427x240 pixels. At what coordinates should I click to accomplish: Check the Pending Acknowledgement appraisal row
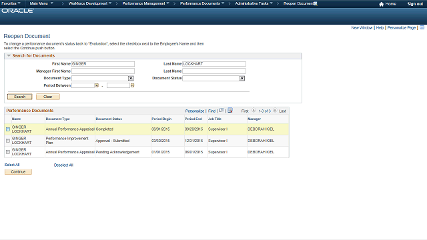coord(8,152)
